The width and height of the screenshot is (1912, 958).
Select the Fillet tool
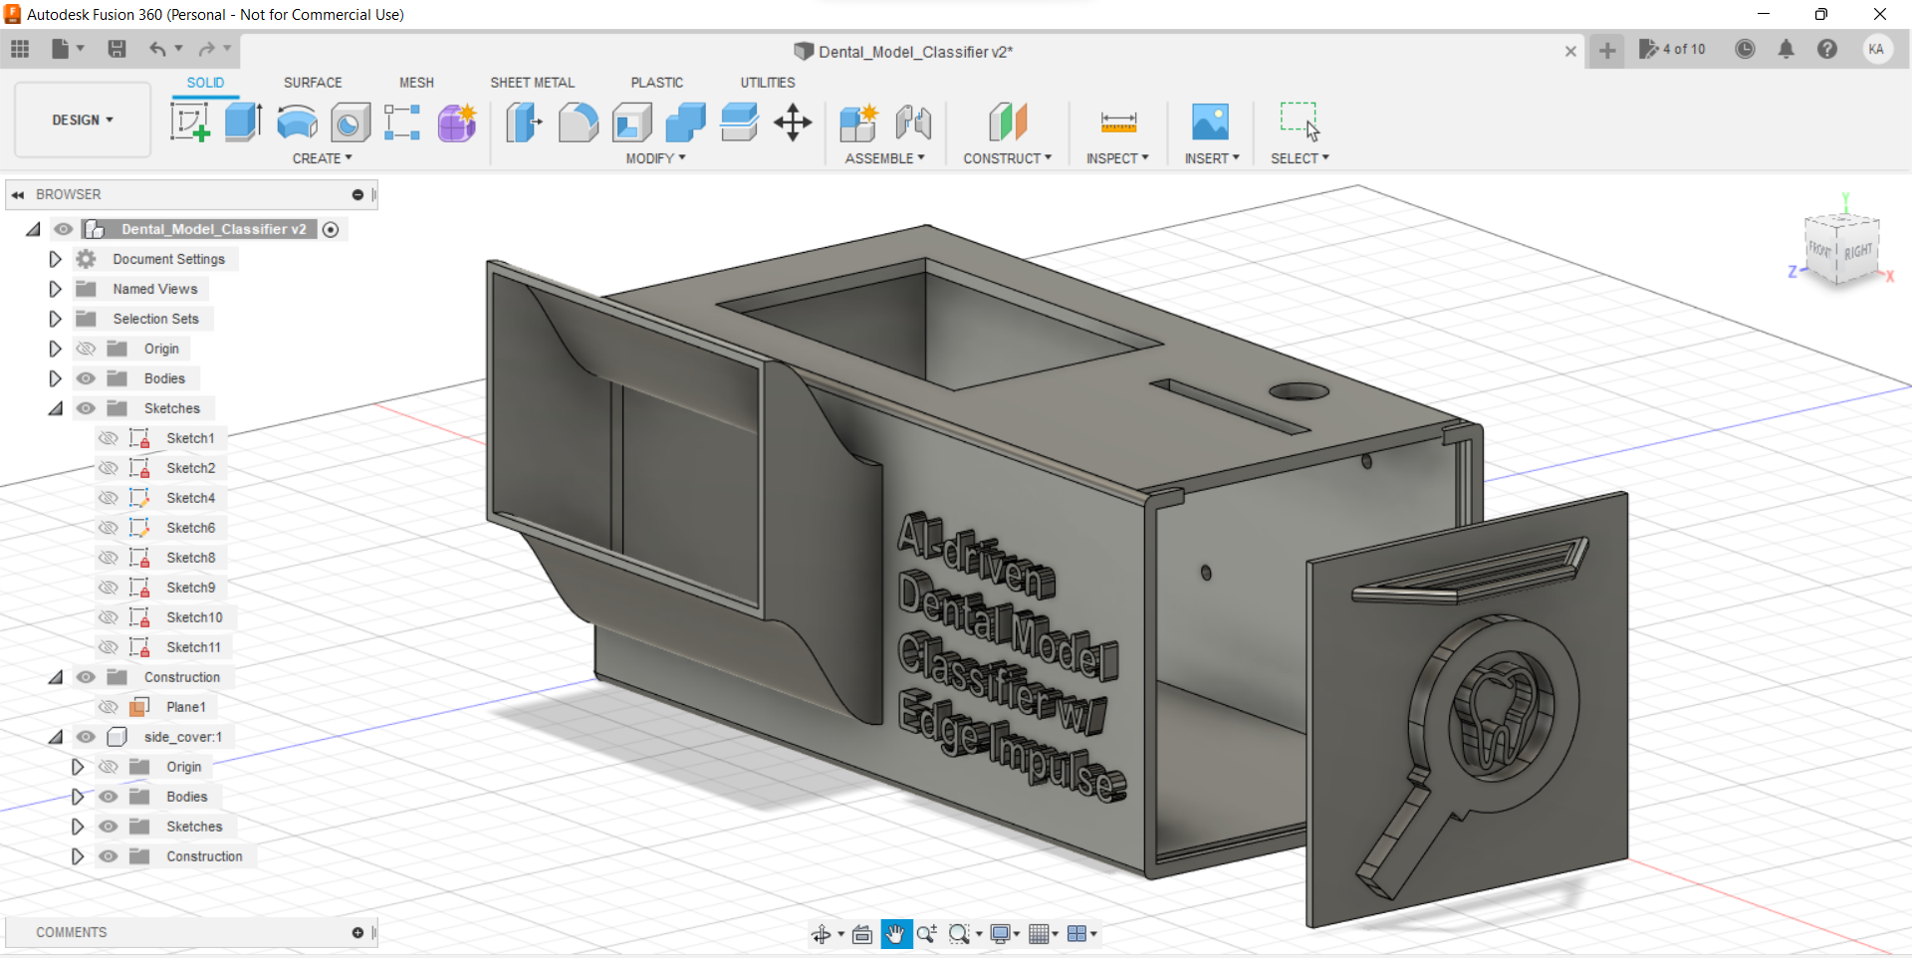pos(579,122)
